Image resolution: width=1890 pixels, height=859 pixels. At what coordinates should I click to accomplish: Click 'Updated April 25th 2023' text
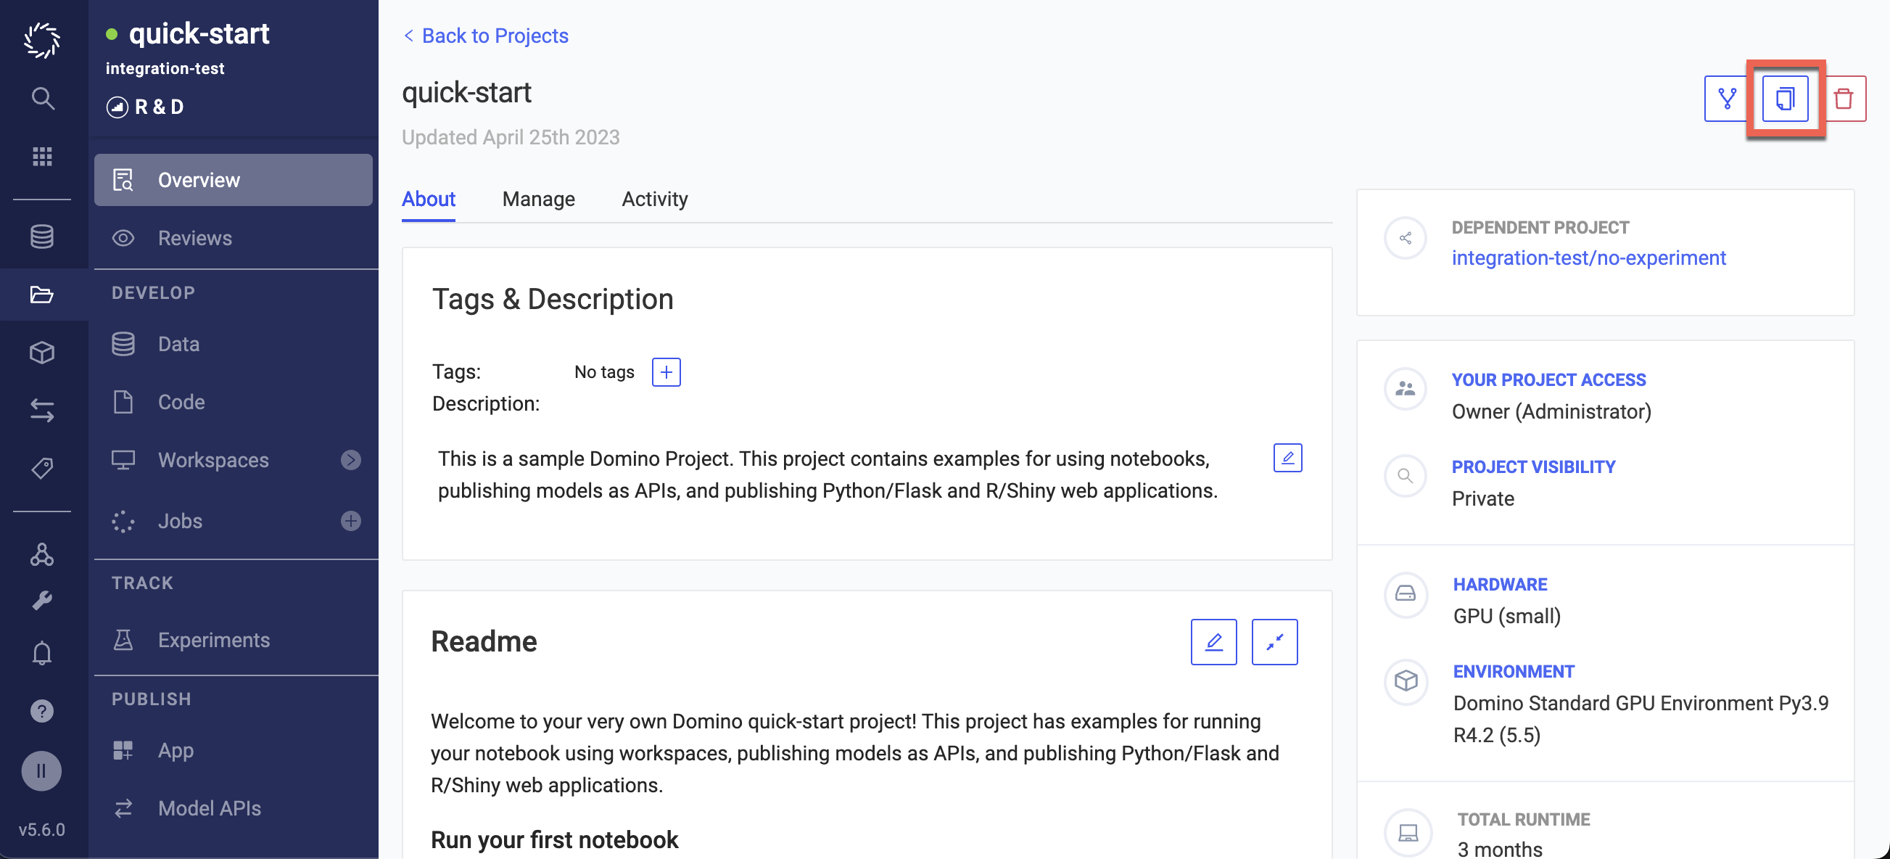511,137
